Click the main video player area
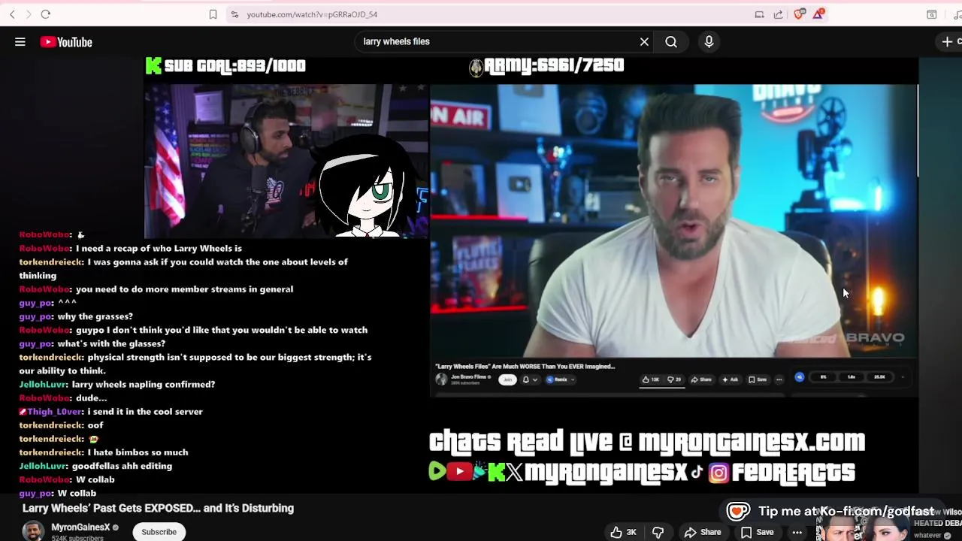This screenshot has width=962, height=541. click(531, 275)
